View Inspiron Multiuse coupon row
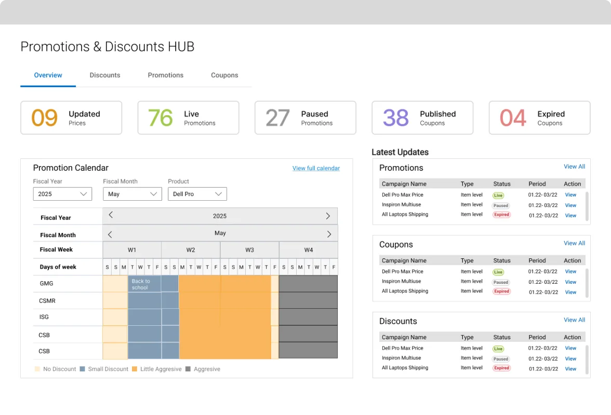This screenshot has height=415, width=611. click(x=570, y=282)
